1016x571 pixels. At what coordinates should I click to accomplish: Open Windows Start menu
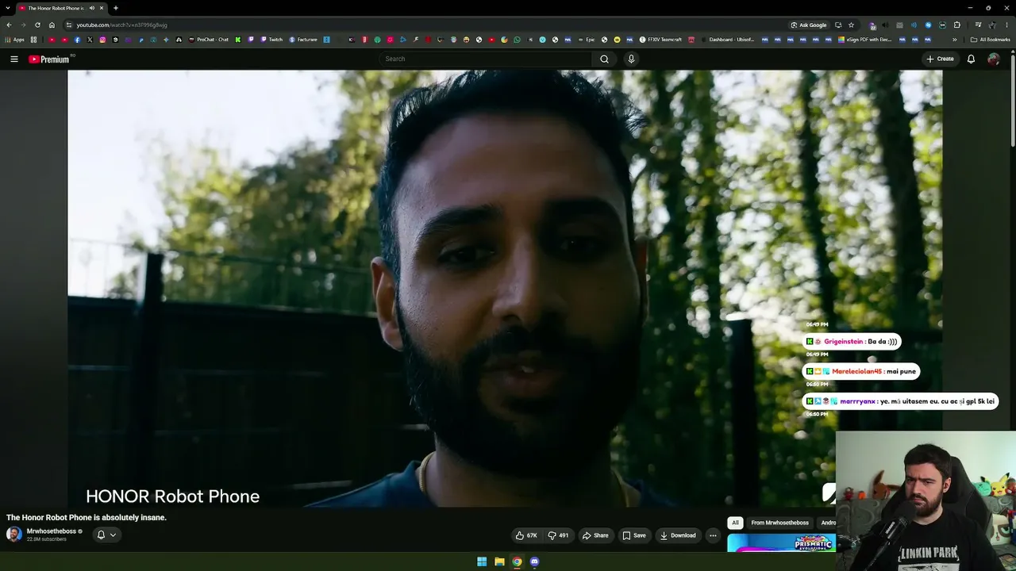[x=482, y=561]
